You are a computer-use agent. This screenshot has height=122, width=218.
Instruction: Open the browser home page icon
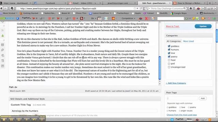pyautogui.click(x=191, y=8)
